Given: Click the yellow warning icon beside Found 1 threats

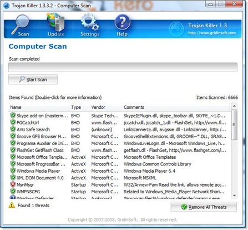Looking at the screenshot, I should tap(12, 205).
